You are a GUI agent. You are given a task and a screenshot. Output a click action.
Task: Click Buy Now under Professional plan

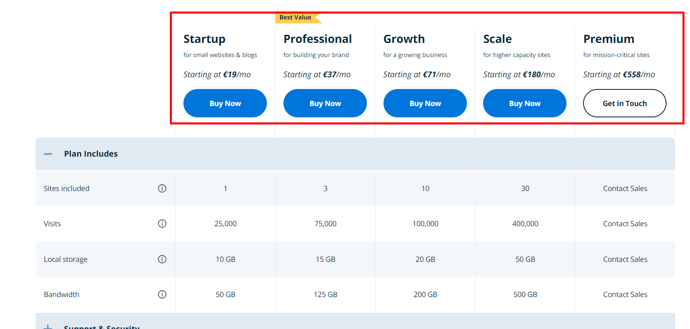pos(325,103)
